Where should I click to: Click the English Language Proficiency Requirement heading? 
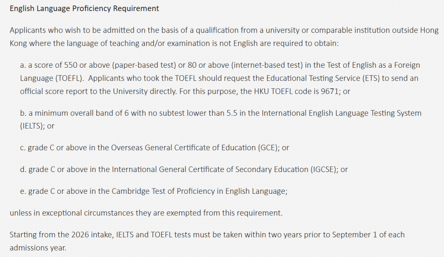[x=84, y=9]
